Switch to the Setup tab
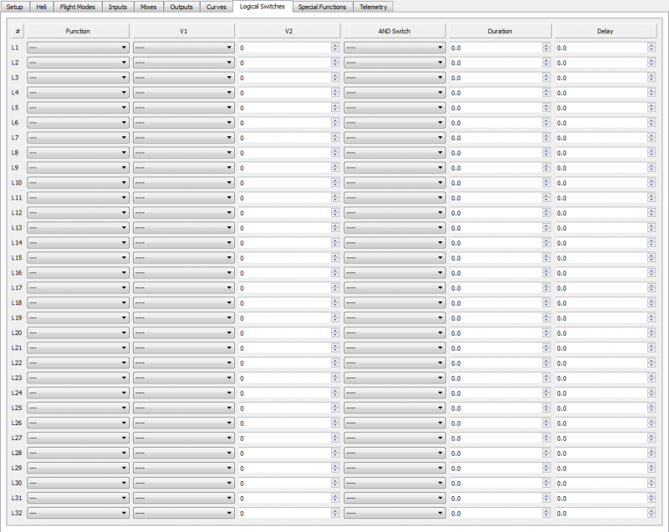The image size is (669, 532). tap(15, 7)
